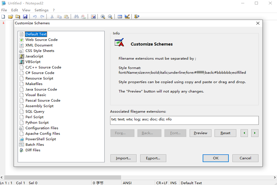The width and height of the screenshot is (277, 185).
Task: Select the PowerShell Script scheme icon
Action: 21,139
